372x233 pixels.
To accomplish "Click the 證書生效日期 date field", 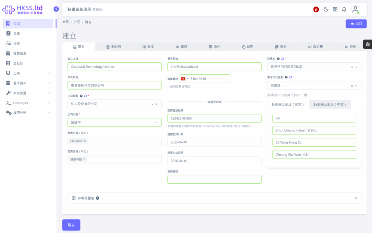I will point(214,142).
